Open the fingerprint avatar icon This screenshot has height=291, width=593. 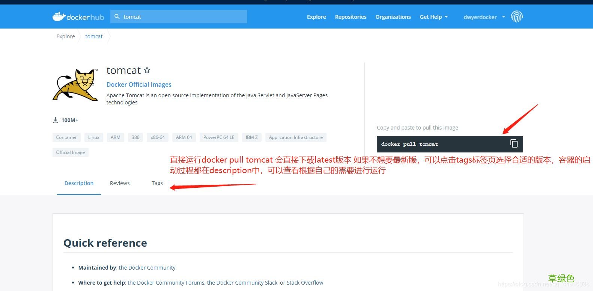click(x=517, y=17)
